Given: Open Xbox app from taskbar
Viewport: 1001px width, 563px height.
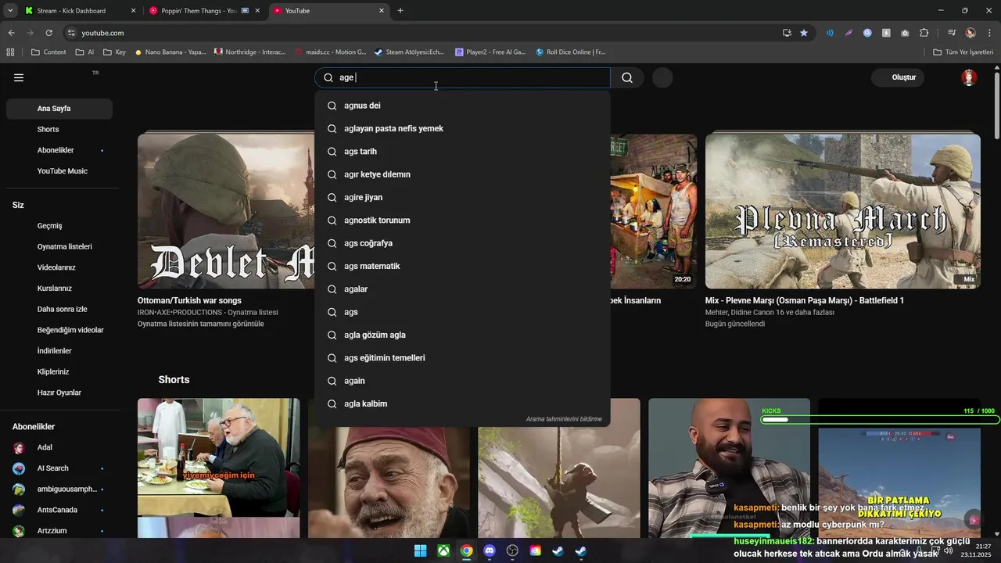Looking at the screenshot, I should 443,550.
